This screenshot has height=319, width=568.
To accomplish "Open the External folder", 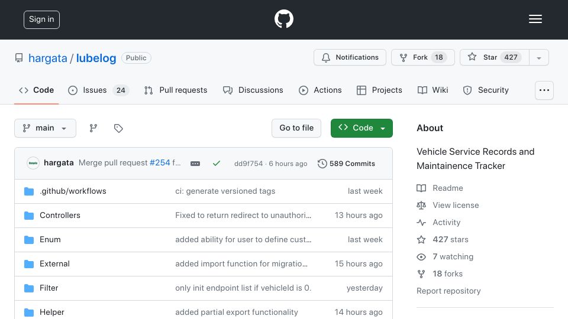I will 54,263.
